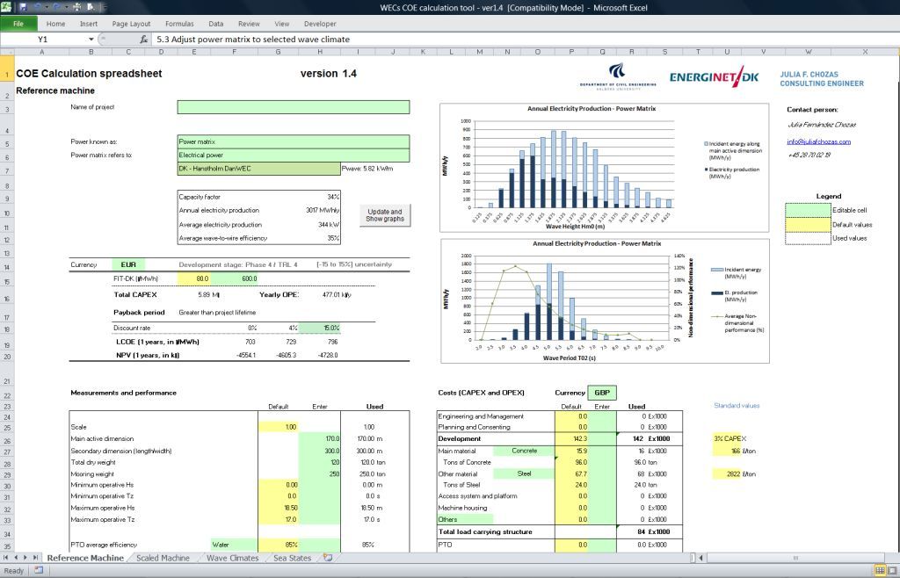900x578 pixels.
Task: Open the Name Box dropdown arrow
Action: pyautogui.click(x=91, y=39)
